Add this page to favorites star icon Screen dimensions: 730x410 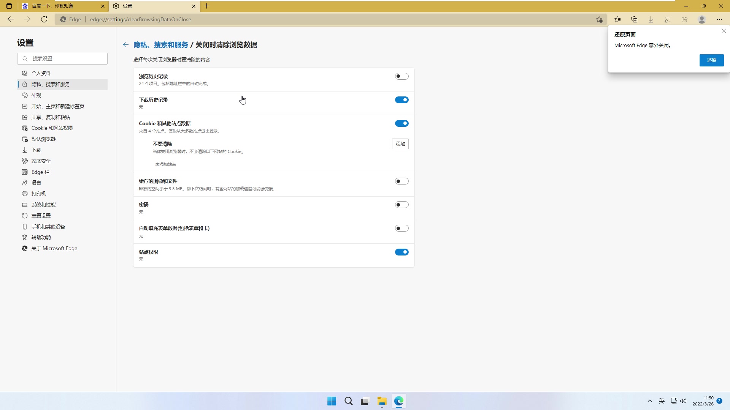click(x=599, y=19)
